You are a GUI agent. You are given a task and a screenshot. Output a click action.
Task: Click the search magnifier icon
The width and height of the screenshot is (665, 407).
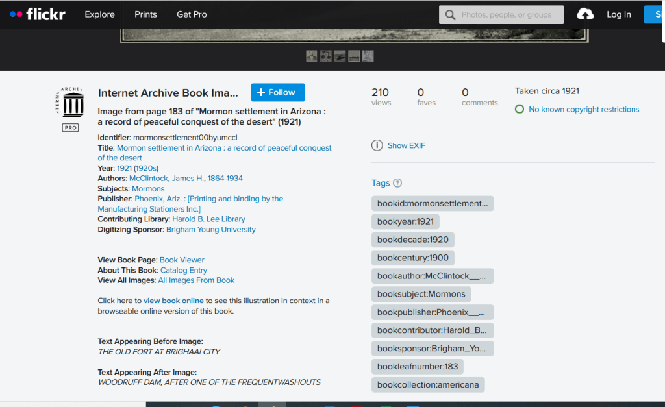coord(450,15)
